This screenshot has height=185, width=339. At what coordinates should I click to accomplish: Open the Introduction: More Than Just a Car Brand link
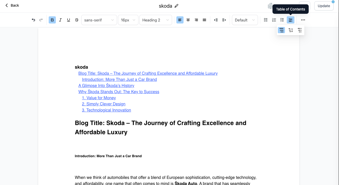point(119,79)
